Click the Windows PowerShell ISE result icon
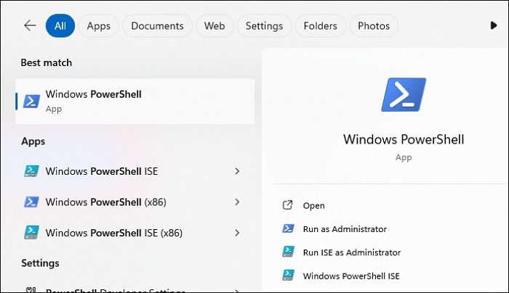The height and width of the screenshot is (293, 509). pos(31,171)
